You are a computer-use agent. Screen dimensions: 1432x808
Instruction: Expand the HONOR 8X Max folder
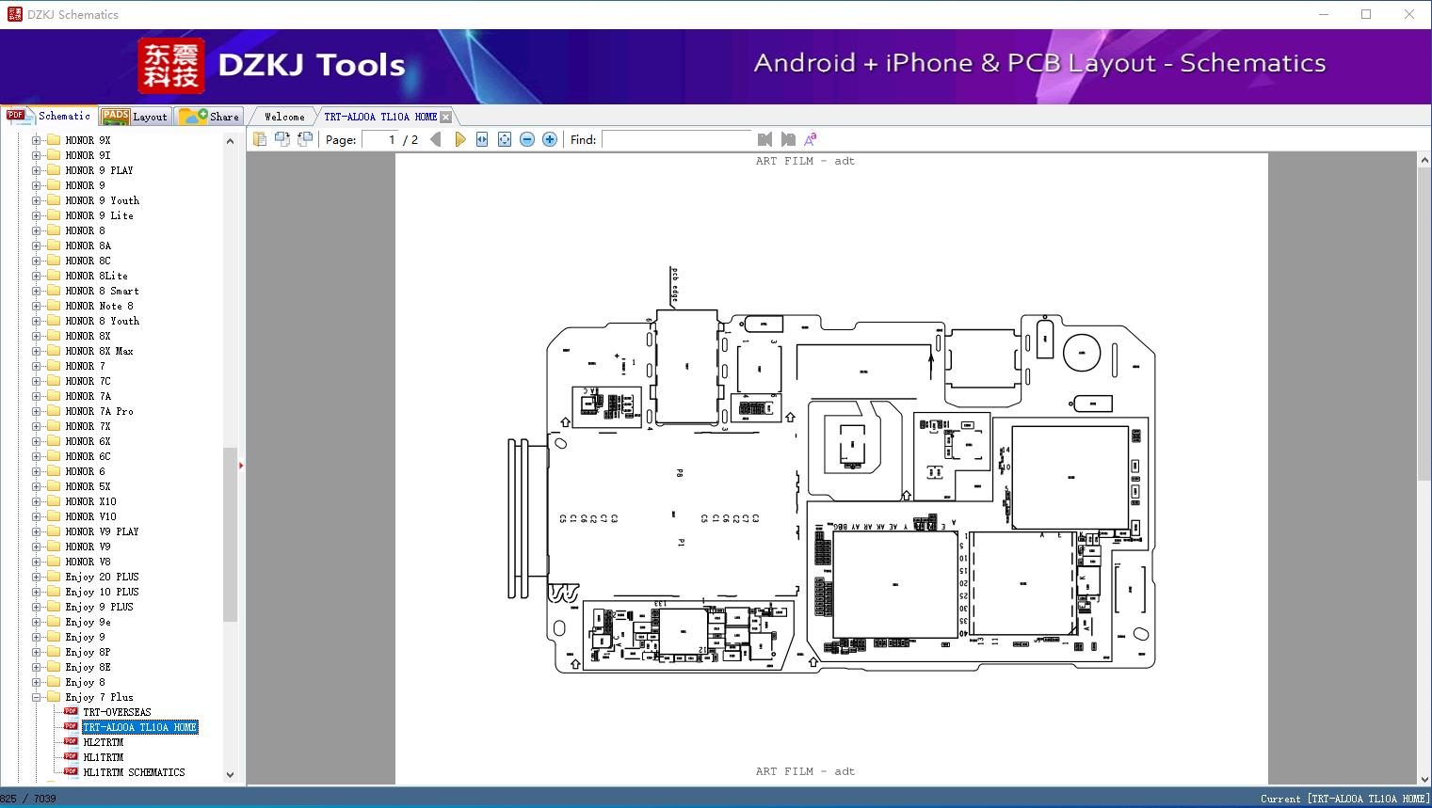(37, 351)
